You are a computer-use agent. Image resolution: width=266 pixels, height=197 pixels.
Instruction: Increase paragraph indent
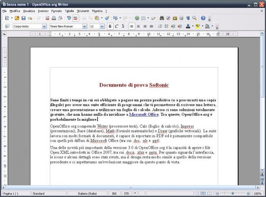click(180, 26)
